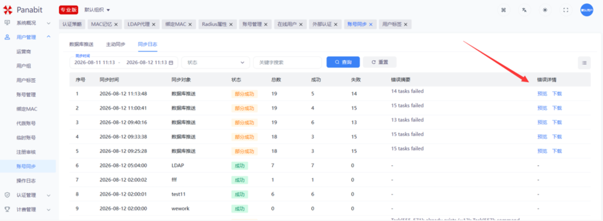Open 操作日志 in the sidebar
This screenshot has width=603, height=221.
tap(26, 181)
